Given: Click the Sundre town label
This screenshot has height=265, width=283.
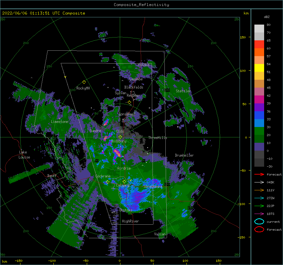Looking at the screenshot, I should point(95,130).
